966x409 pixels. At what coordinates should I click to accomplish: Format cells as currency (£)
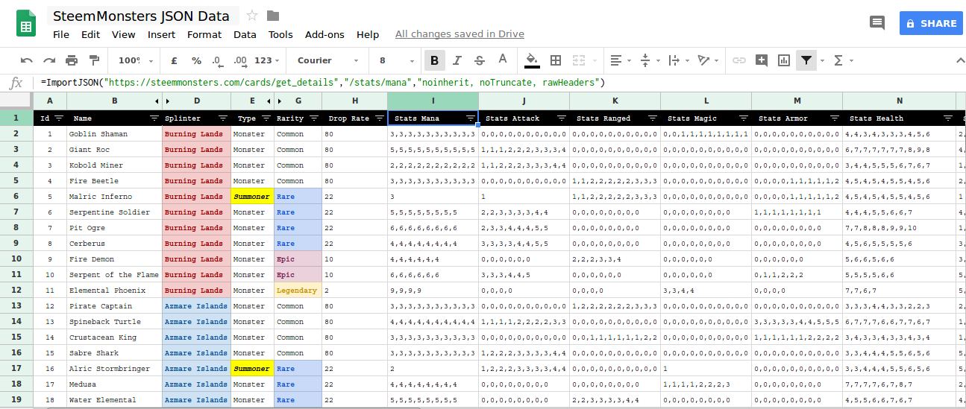point(174,60)
